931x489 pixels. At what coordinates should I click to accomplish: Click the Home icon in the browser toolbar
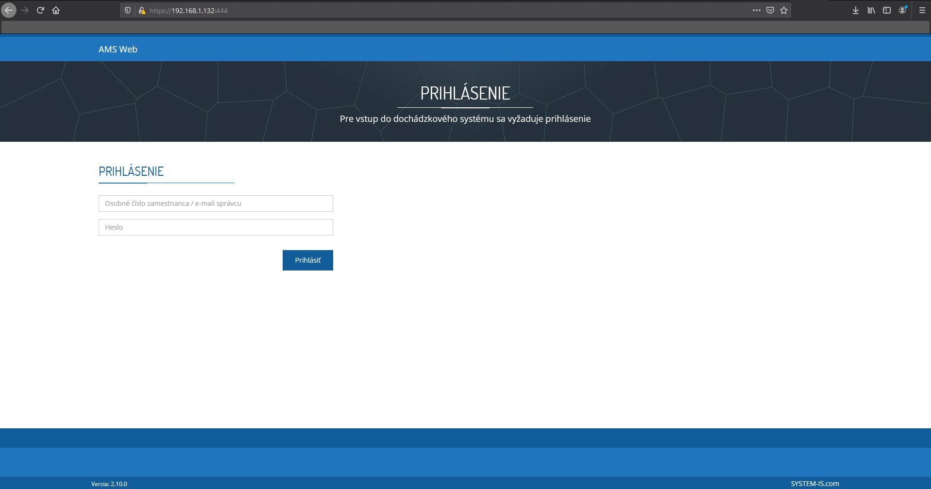point(56,10)
